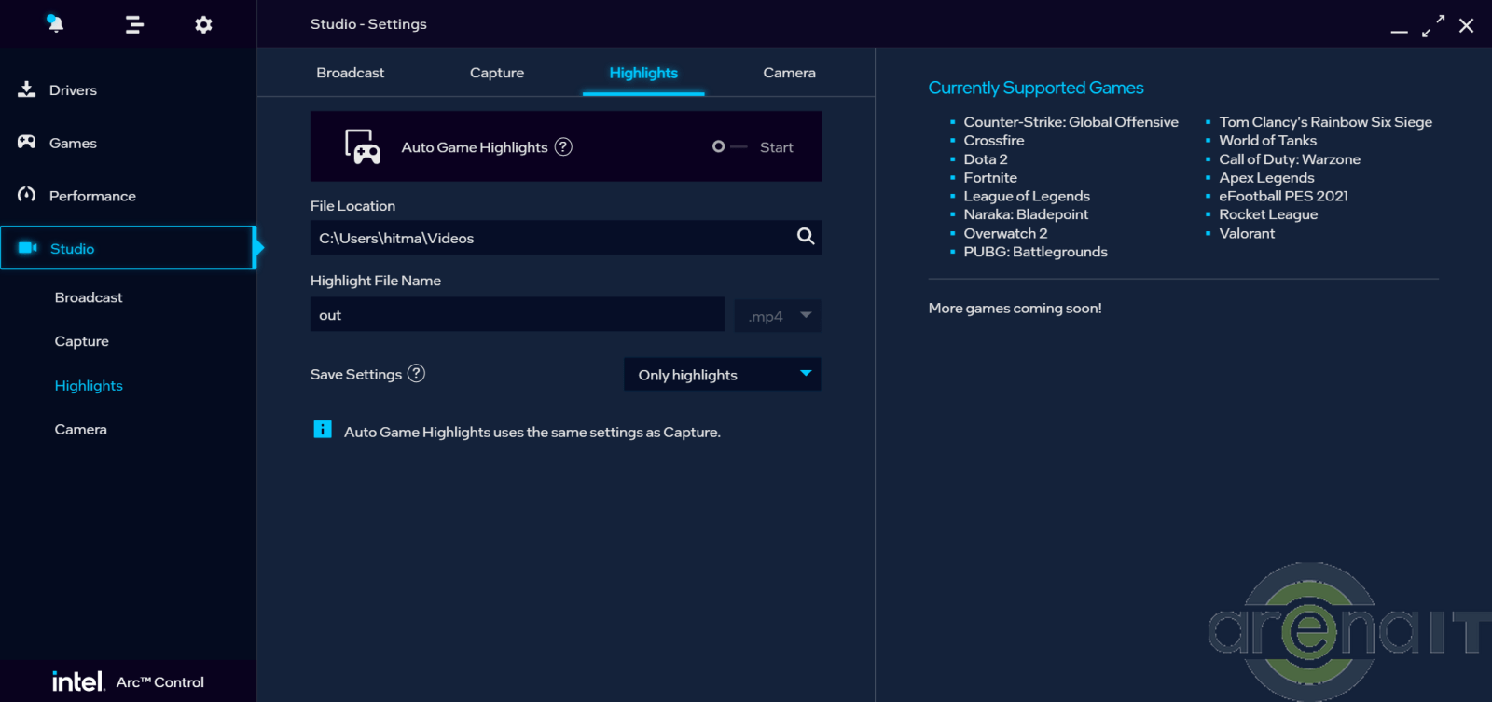Switch to the Broadcast tab
The width and height of the screenshot is (1492, 702).
click(350, 73)
